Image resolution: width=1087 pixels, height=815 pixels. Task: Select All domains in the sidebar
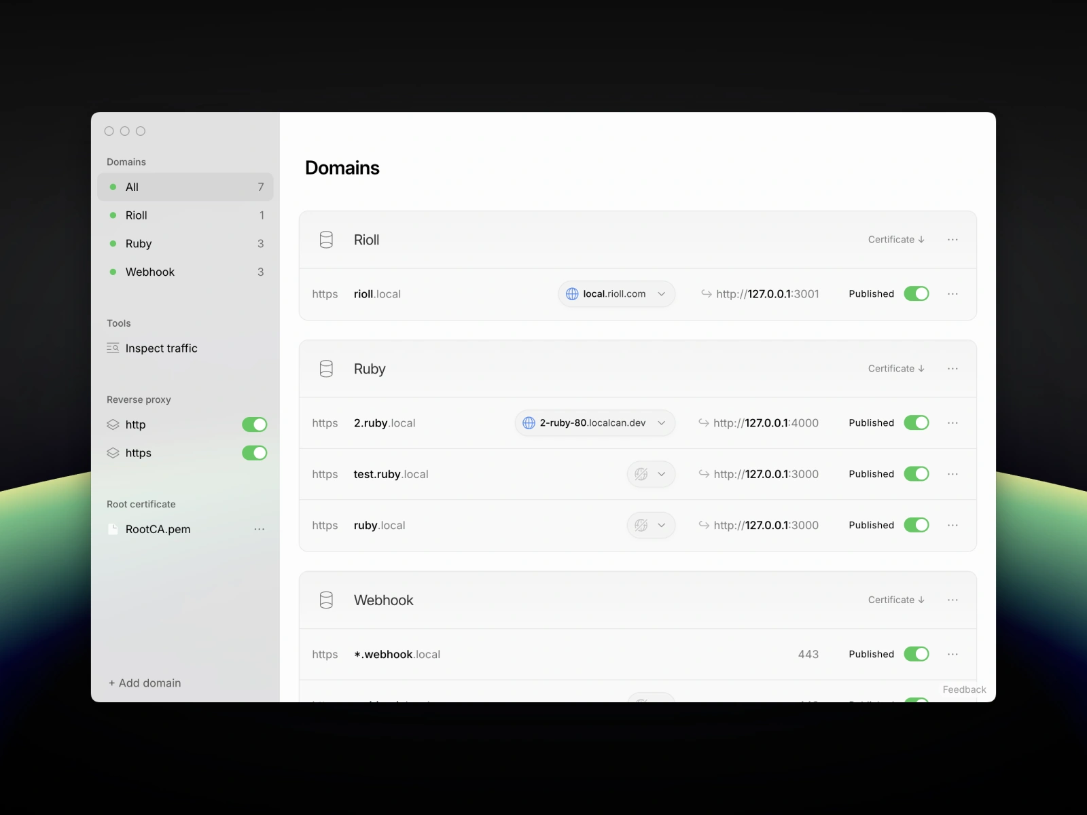[x=185, y=187]
